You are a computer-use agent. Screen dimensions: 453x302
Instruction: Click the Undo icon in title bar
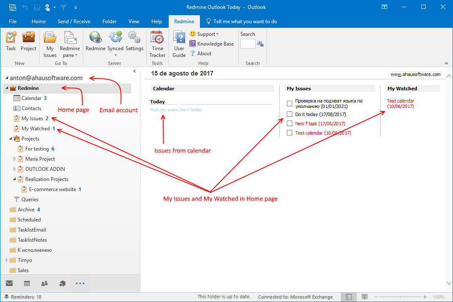pyautogui.click(x=25, y=7)
